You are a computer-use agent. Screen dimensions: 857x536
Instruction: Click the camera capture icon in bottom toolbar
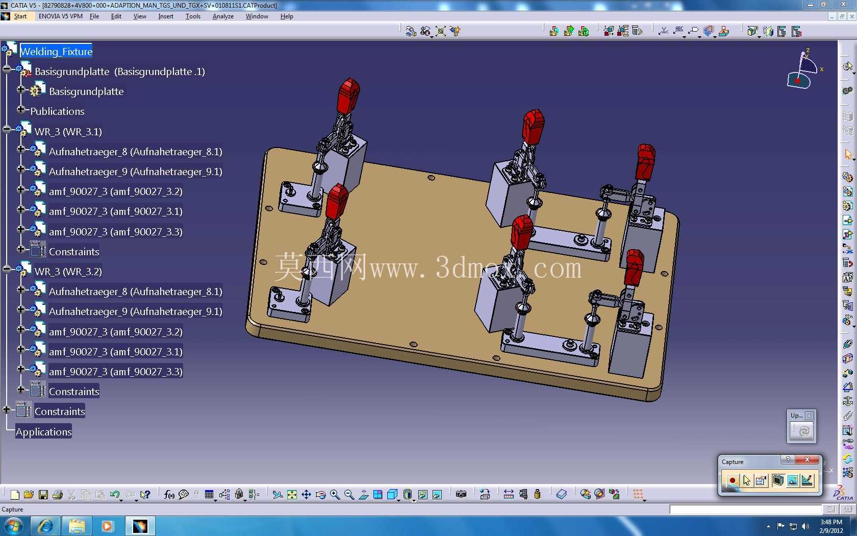(461, 494)
